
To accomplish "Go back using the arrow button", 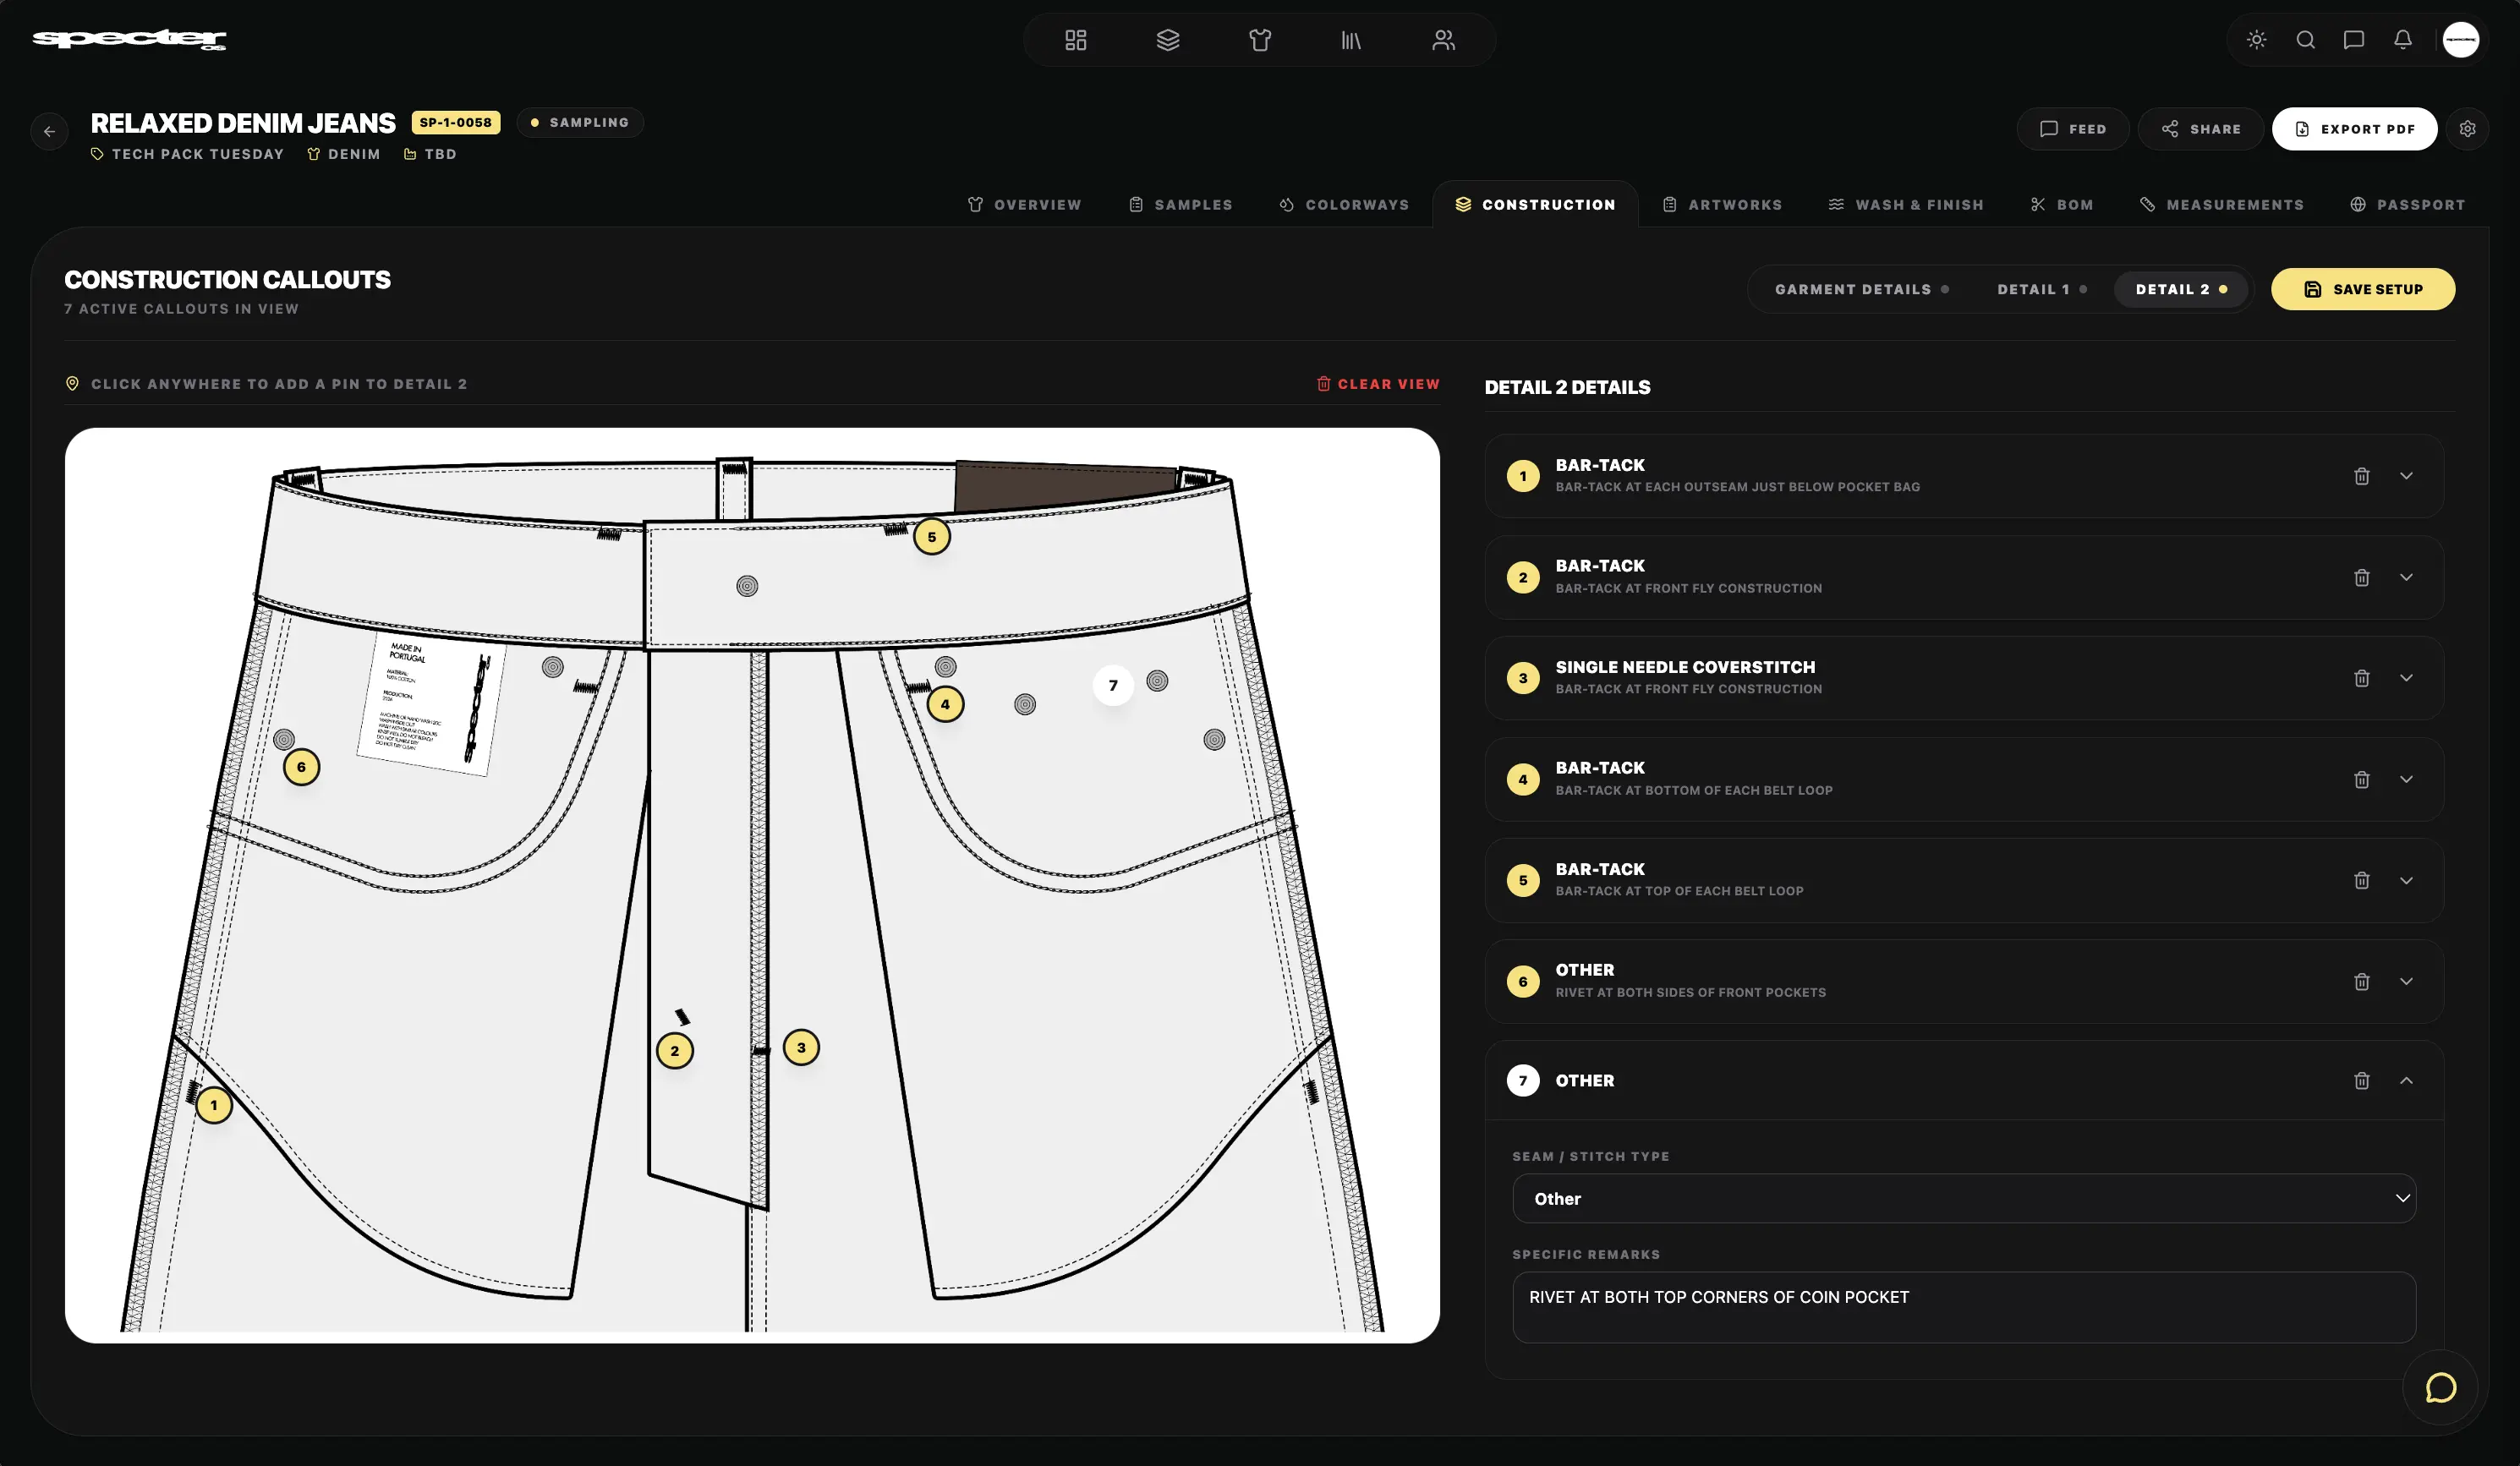I will coord(49,131).
